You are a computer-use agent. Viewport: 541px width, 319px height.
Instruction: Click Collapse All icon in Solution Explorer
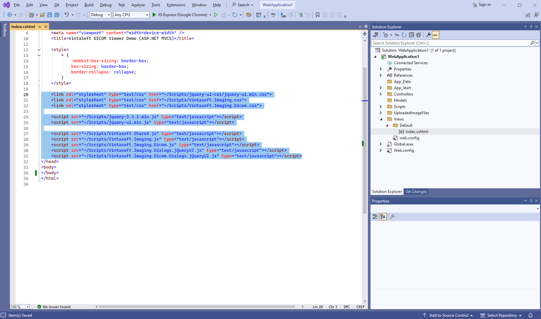(411, 35)
